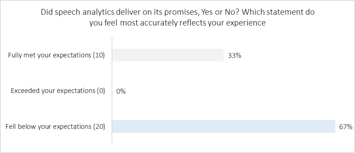Click the '(10)' count in first label
The image size is (355, 153).
(x=99, y=55)
